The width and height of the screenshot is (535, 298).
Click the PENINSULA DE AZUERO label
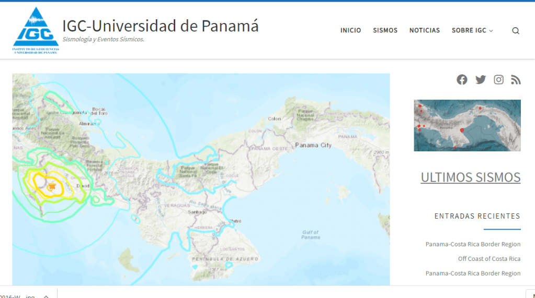tap(225, 259)
